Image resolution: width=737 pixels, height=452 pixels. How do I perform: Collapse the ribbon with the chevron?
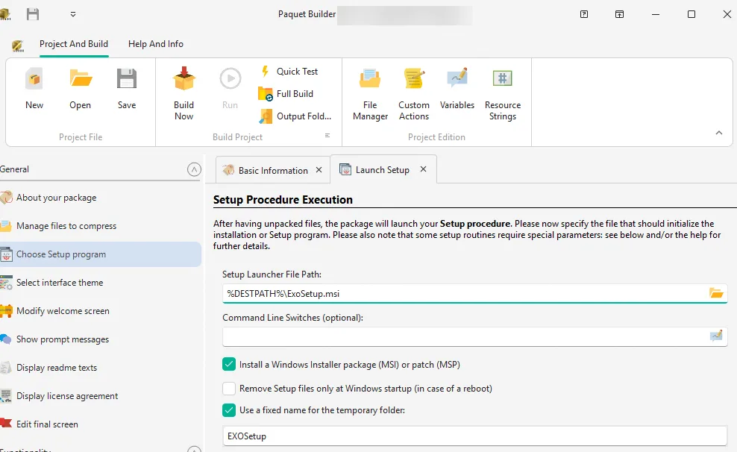pos(719,133)
